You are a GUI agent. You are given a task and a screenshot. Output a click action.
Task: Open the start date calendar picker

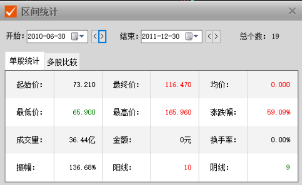click(75, 36)
